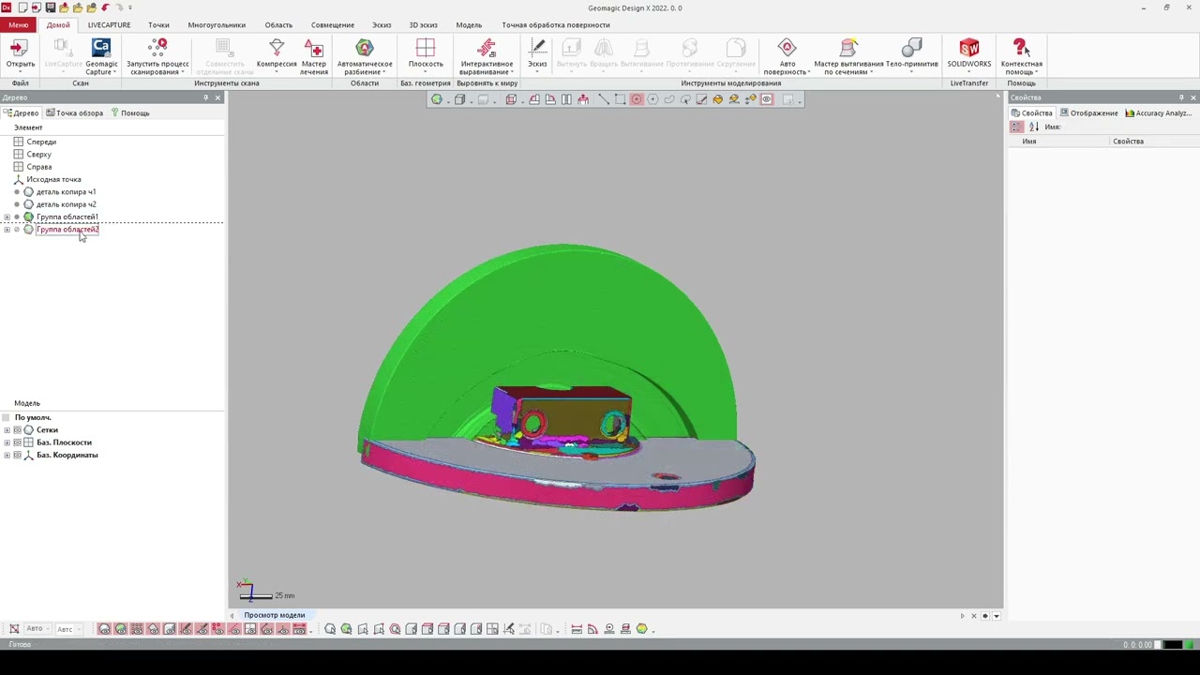Click the Просмотр модели viewport tab
Image resolution: width=1200 pixels, height=675 pixels.
(275, 615)
